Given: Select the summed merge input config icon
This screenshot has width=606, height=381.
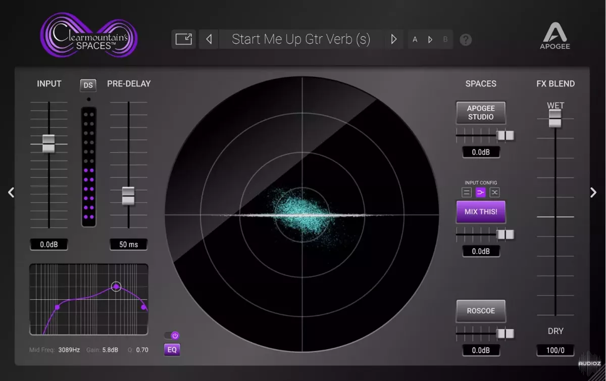Looking at the screenshot, I should 481,193.
